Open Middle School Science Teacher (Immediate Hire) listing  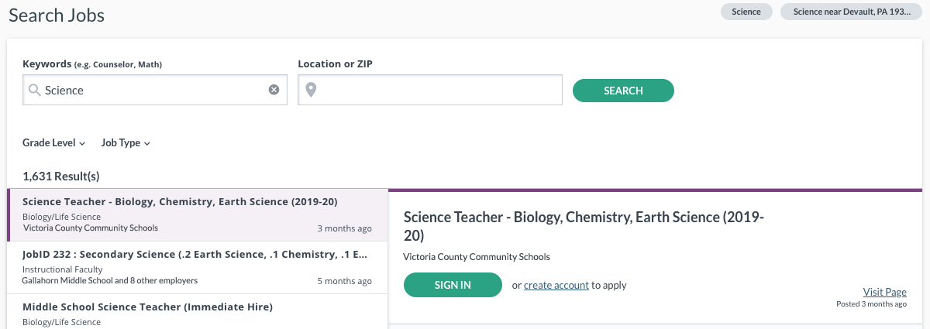tap(198, 312)
